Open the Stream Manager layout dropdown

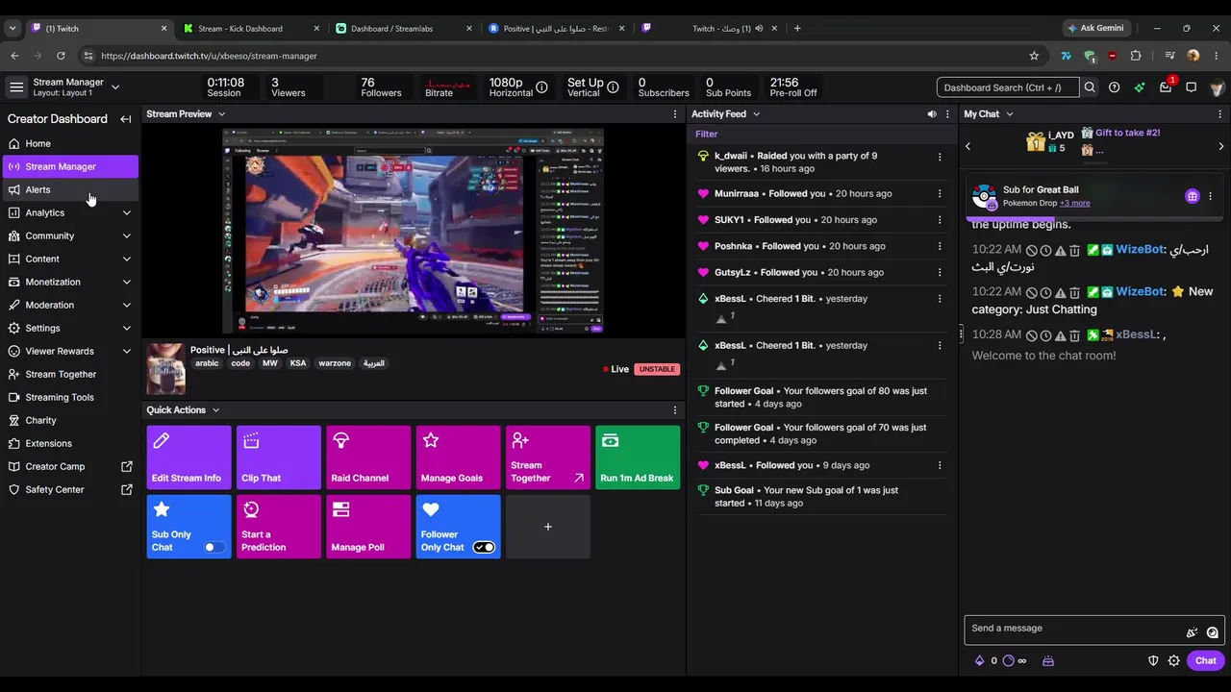pos(115,87)
